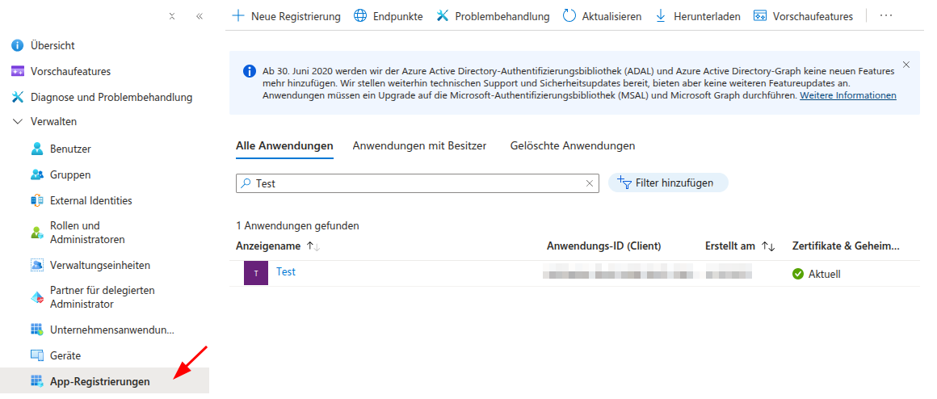Switch to Gelöschte Anwendungen tab
Viewport: 937px width, 399px height.
point(572,146)
